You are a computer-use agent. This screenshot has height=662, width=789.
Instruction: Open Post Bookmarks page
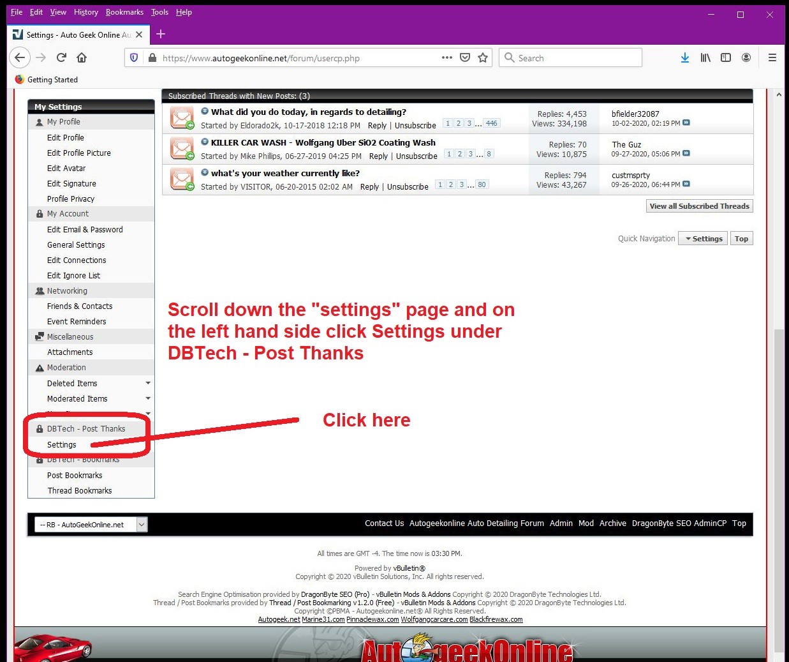(x=75, y=476)
